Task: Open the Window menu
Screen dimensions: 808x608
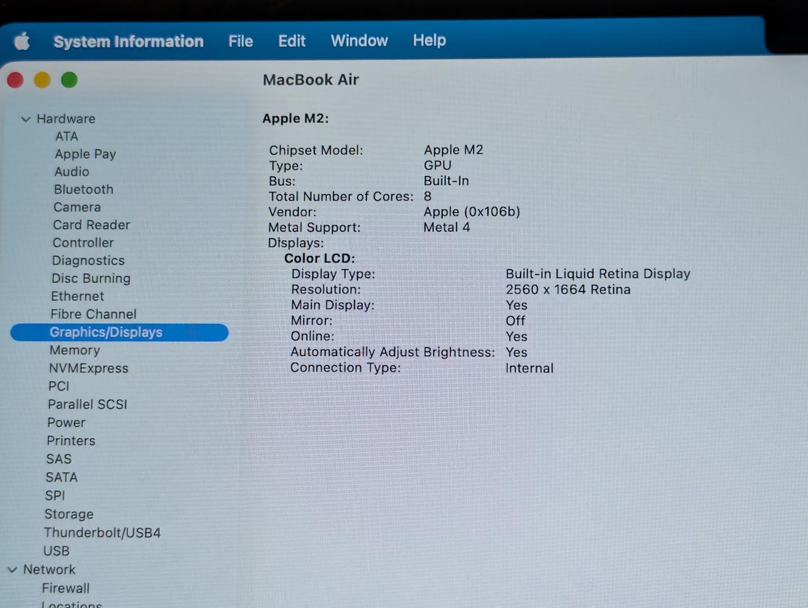Action: click(x=359, y=41)
